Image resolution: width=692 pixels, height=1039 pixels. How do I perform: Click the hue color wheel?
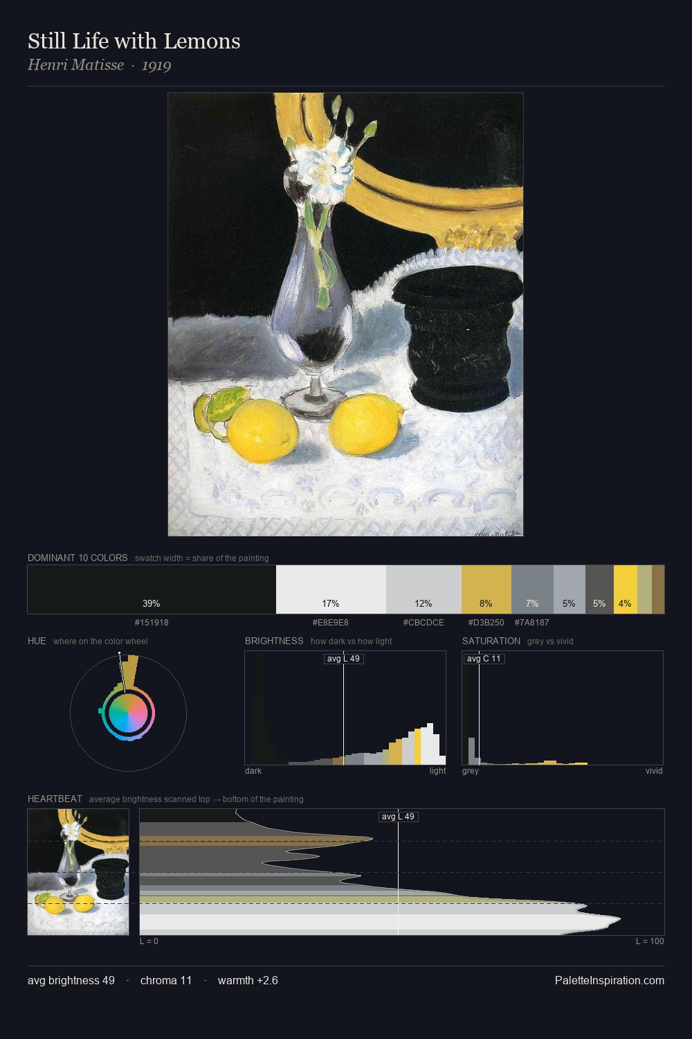[128, 713]
